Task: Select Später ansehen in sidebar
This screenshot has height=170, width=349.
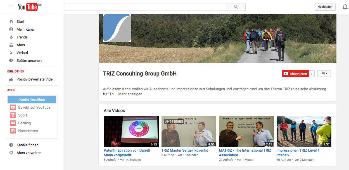Action: pyautogui.click(x=29, y=60)
